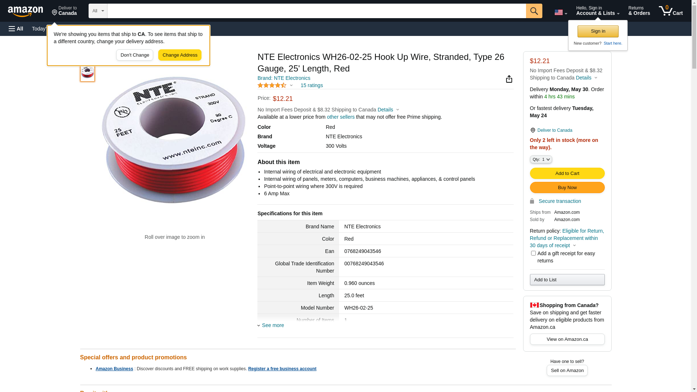This screenshot has width=697, height=392.
Task: Click into the search input field
Action: tap(316, 11)
